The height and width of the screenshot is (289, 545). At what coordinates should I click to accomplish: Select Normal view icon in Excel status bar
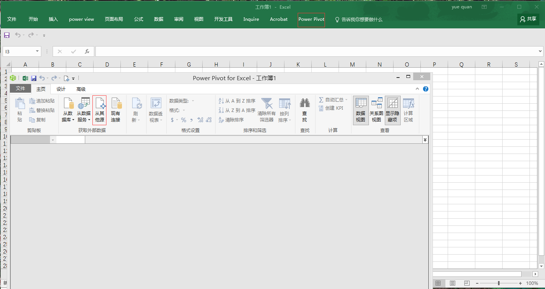click(438, 283)
